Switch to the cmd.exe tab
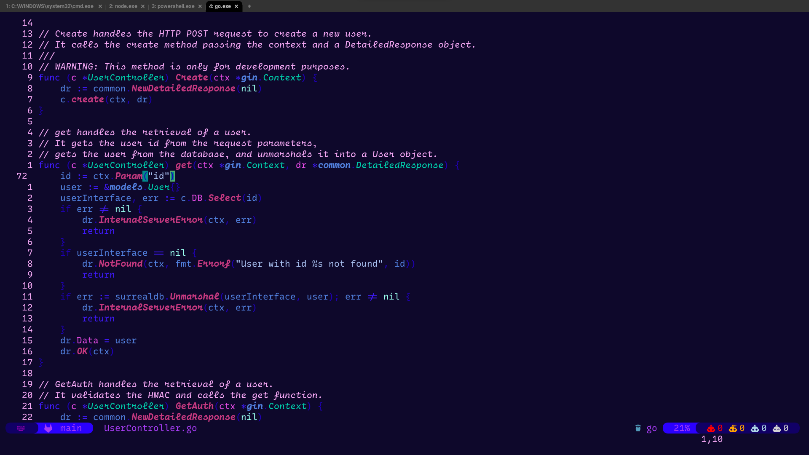Image resolution: width=809 pixels, height=455 pixels. (x=50, y=6)
